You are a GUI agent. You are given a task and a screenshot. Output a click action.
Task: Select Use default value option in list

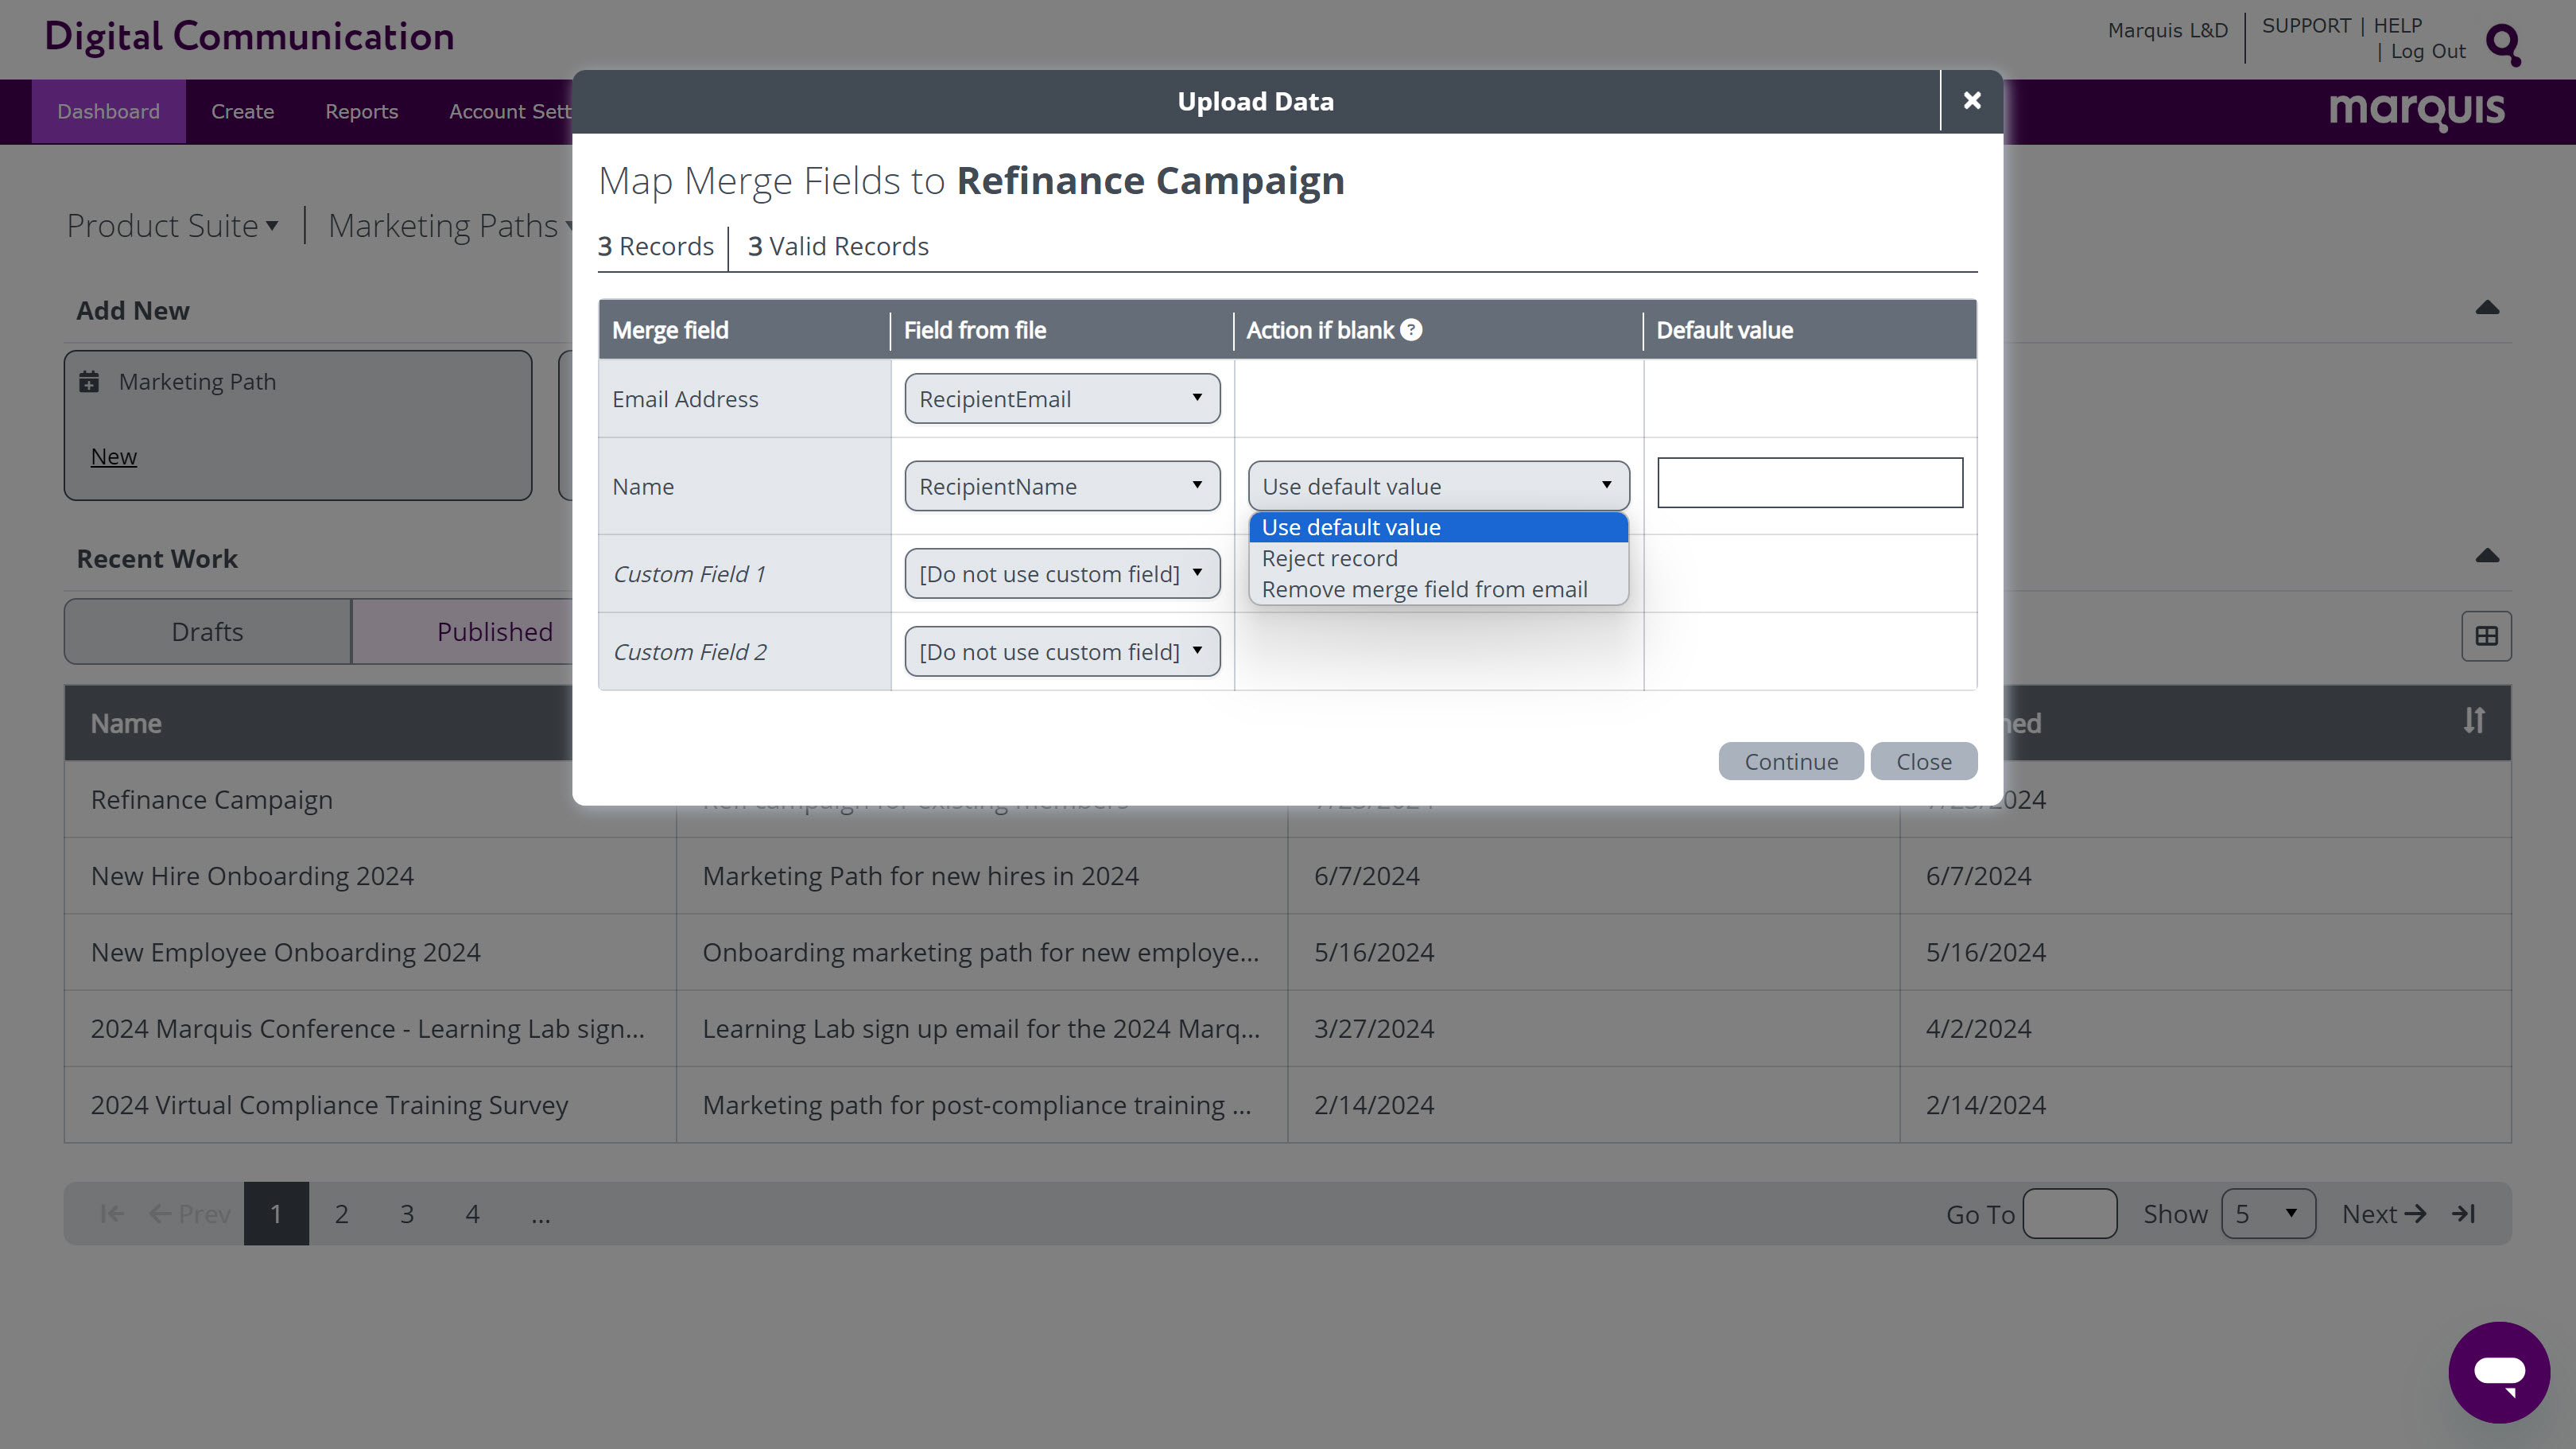1438,527
